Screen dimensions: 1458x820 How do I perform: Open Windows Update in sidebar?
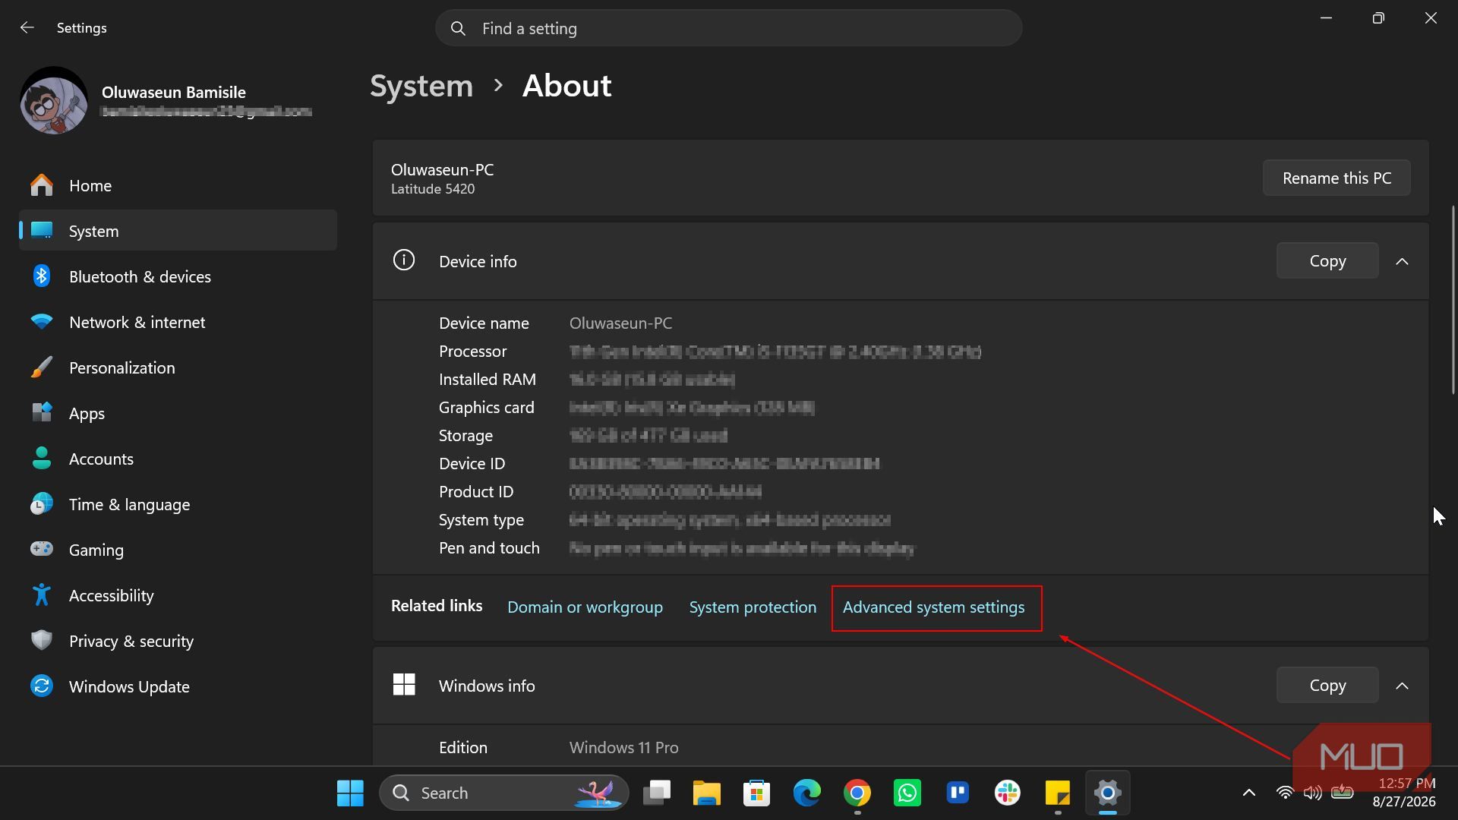(x=178, y=686)
